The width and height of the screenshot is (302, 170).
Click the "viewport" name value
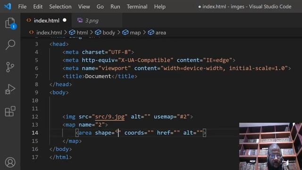(x=115, y=68)
